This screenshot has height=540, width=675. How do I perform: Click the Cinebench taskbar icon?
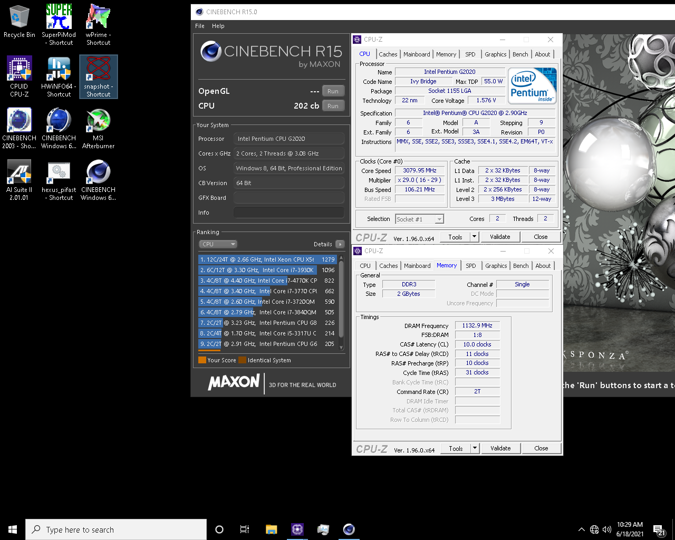click(349, 529)
